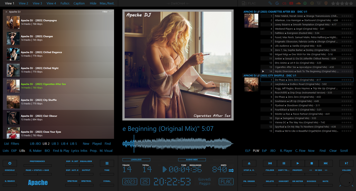356x191 pixels.
Task: Select the City Shuffle album in library
Action: click(58, 102)
